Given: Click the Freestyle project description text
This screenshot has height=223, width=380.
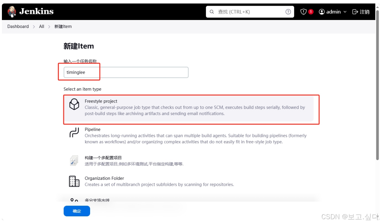Looking at the screenshot, I should [x=195, y=111].
